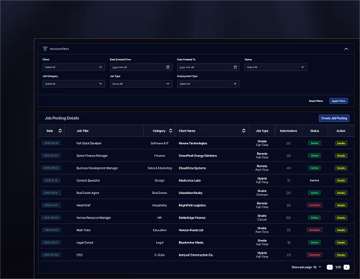The image size is (360, 279).
Task: Click the IronLeaf Construction Co. client name
Action: [196, 255]
